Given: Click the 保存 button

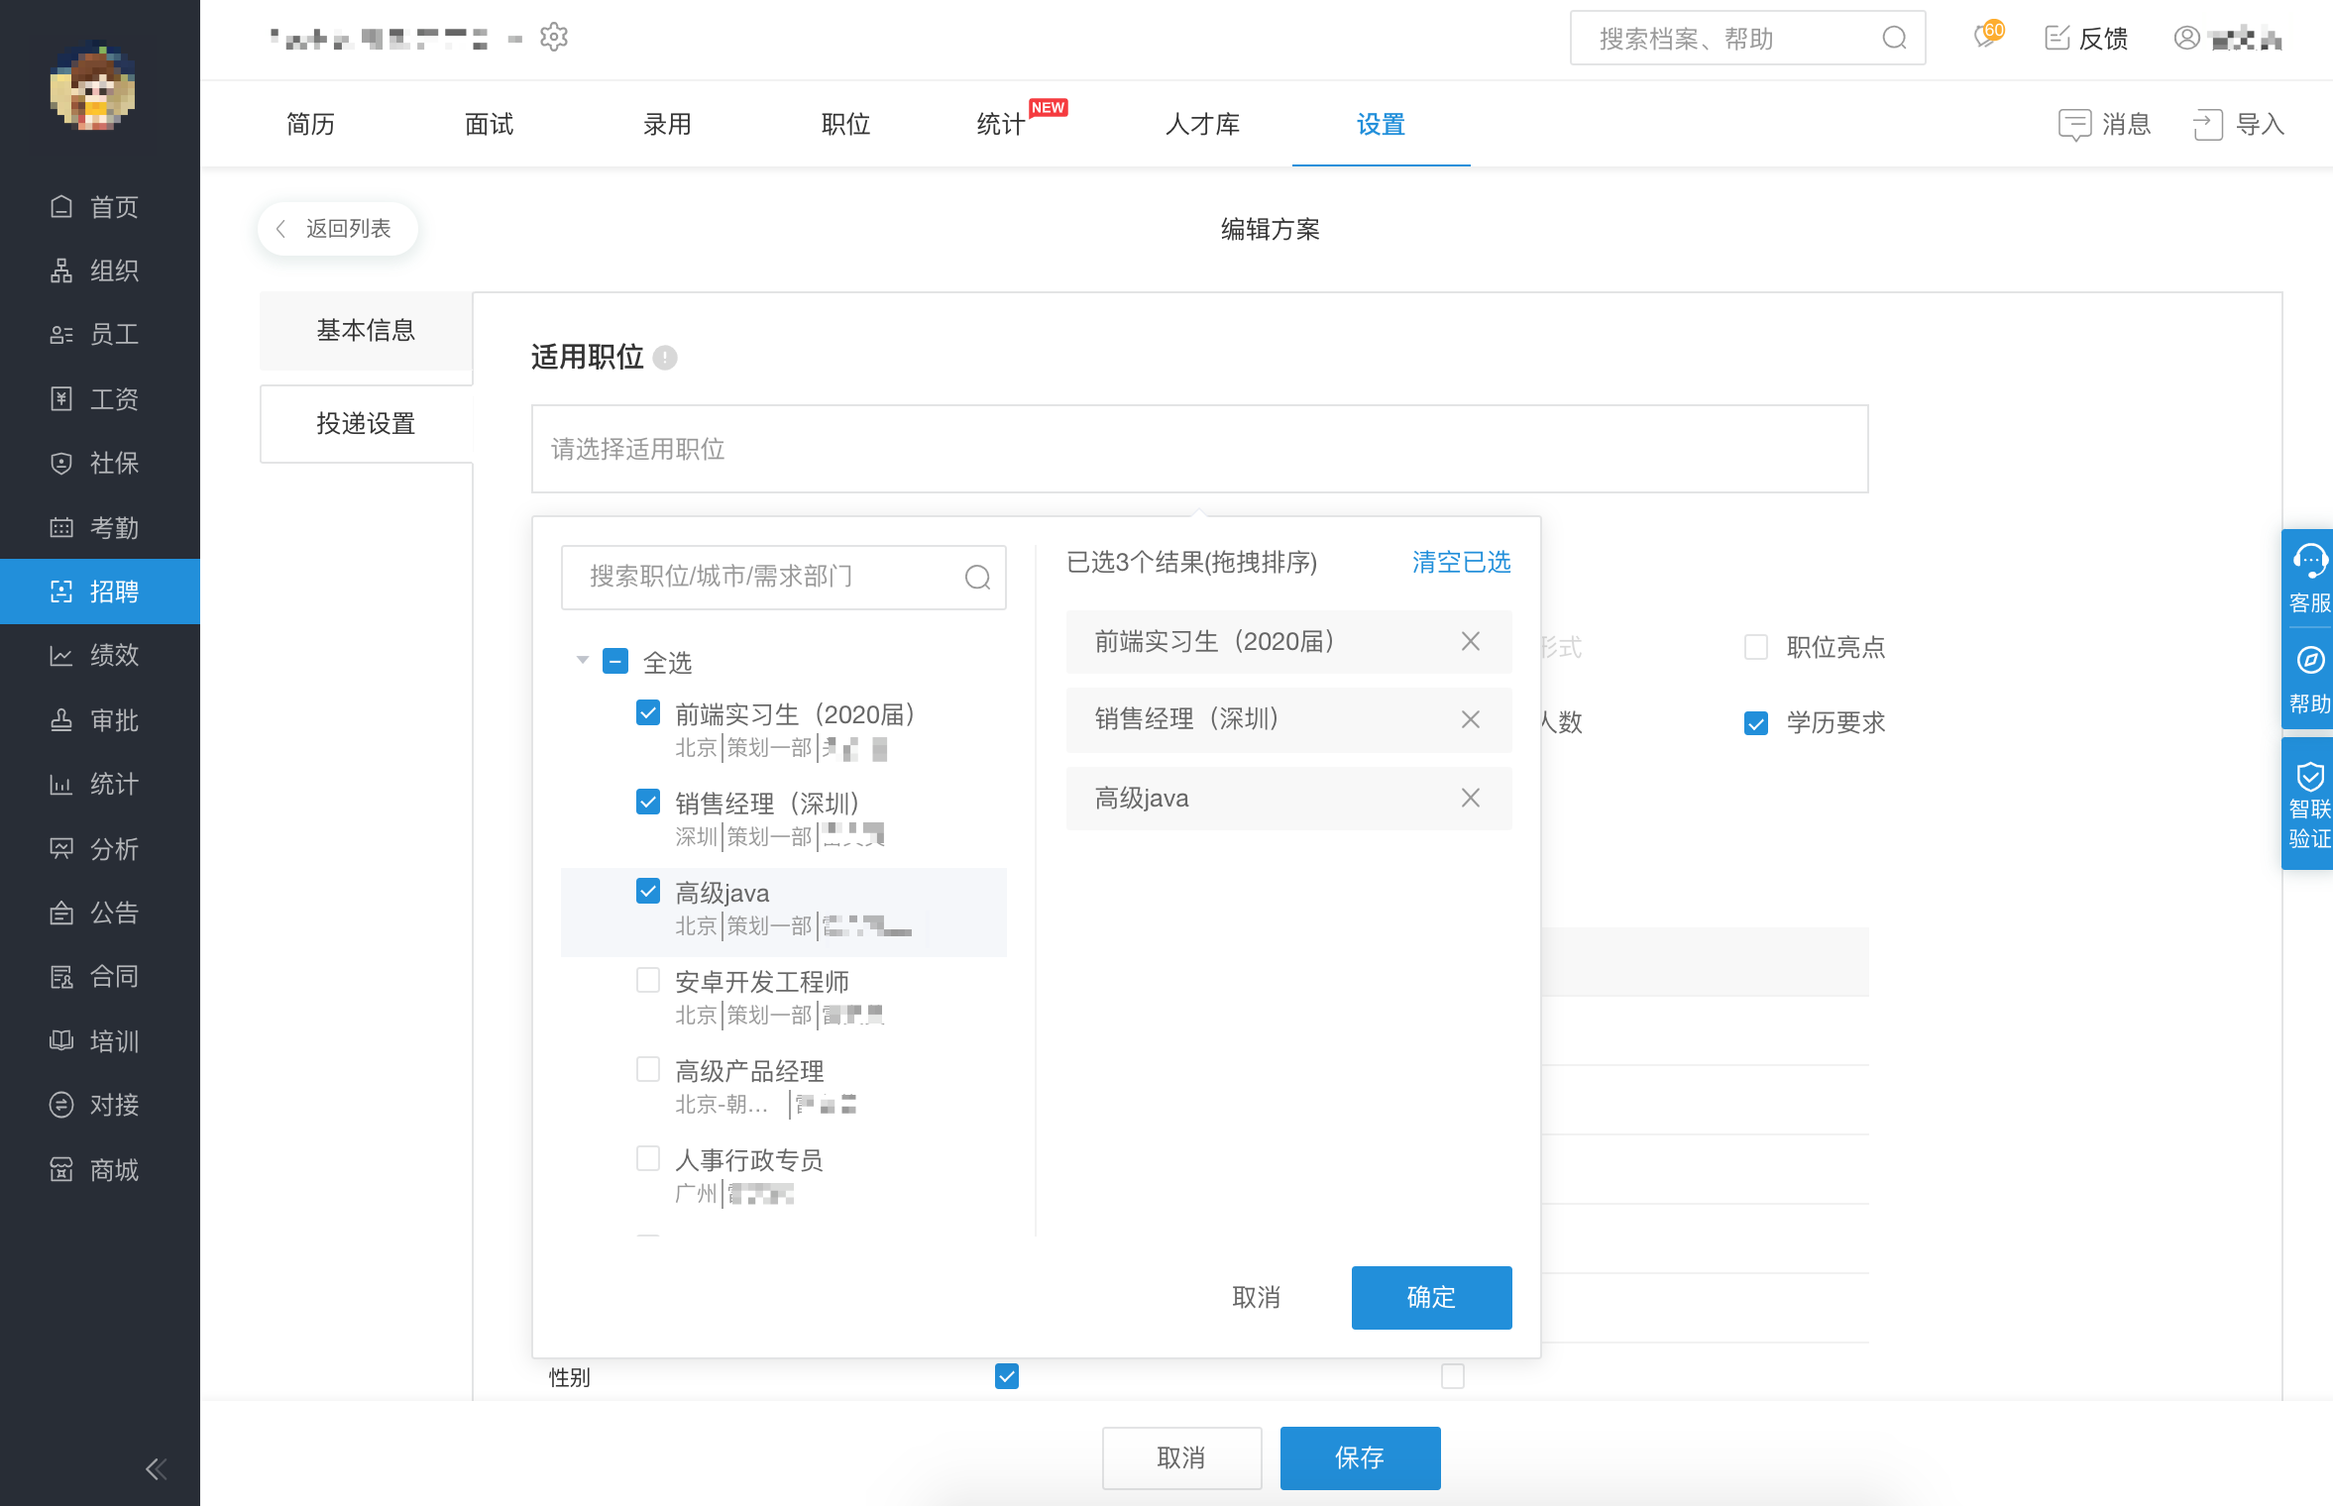Looking at the screenshot, I should pyautogui.click(x=1361, y=1458).
